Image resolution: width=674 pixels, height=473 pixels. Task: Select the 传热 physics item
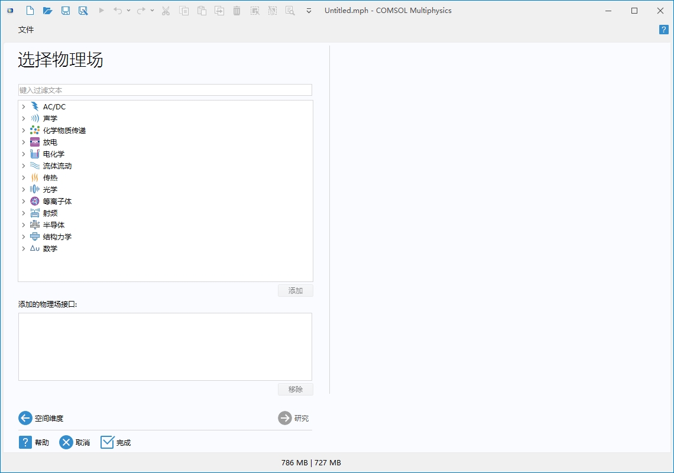[50, 178]
